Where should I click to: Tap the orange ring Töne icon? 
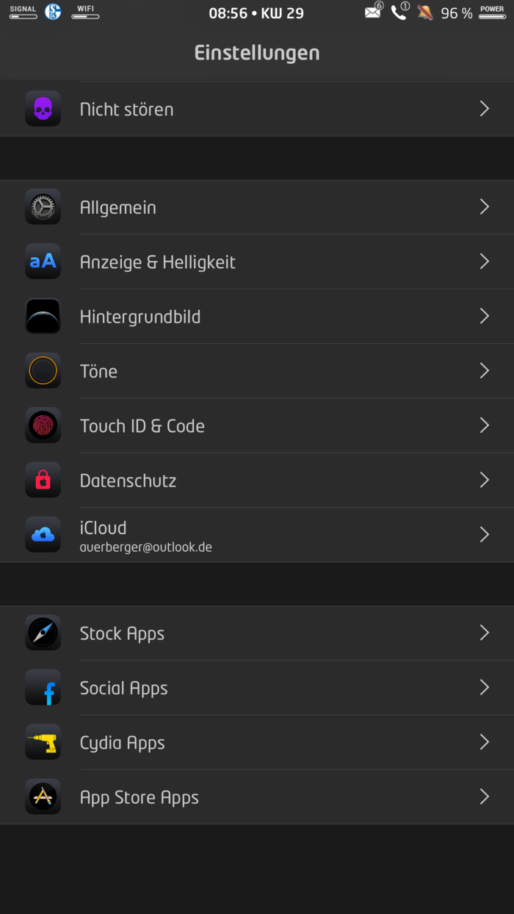point(43,371)
